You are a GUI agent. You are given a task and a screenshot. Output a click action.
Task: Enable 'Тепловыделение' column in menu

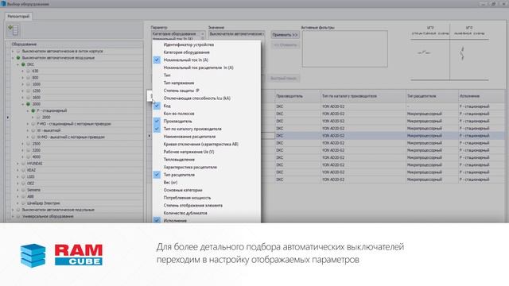[x=179, y=160]
